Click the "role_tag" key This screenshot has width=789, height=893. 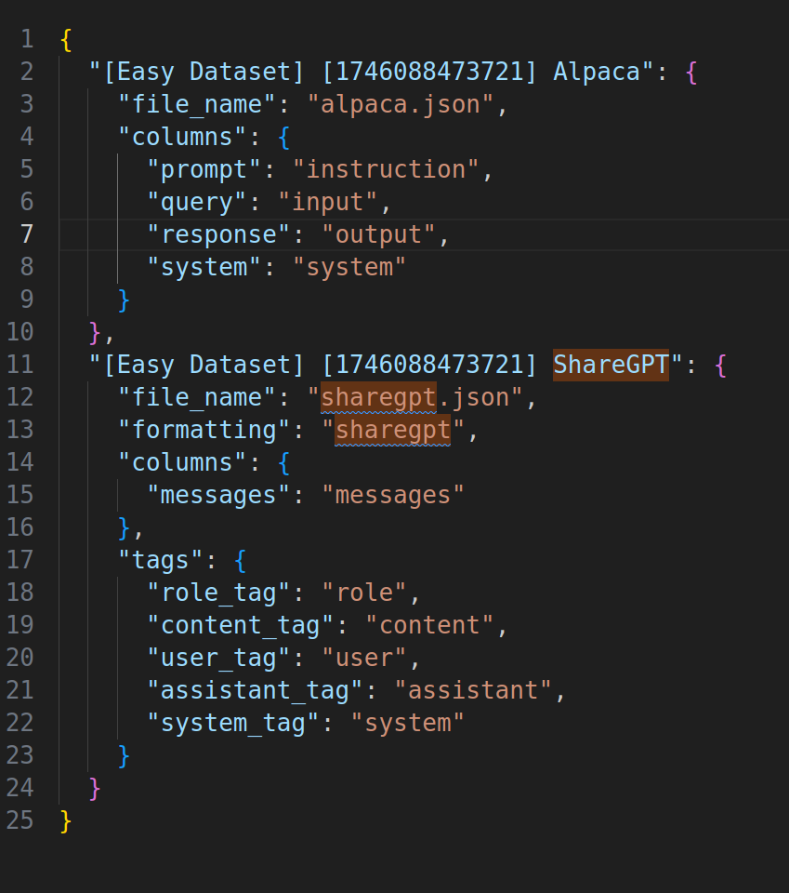tap(219, 593)
